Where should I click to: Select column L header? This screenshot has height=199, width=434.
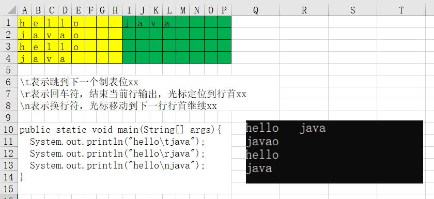pyautogui.click(x=169, y=10)
